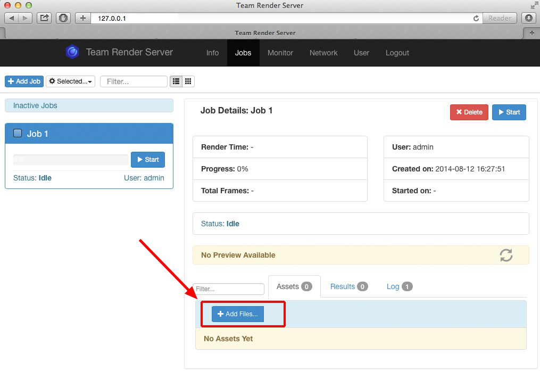Open the Network menu item
Viewport: 540px width, 387px height.
tap(323, 53)
